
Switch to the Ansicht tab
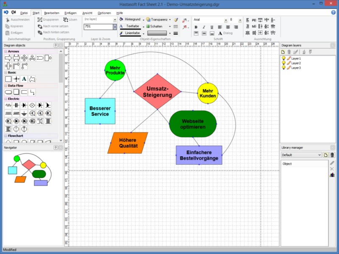(87, 13)
